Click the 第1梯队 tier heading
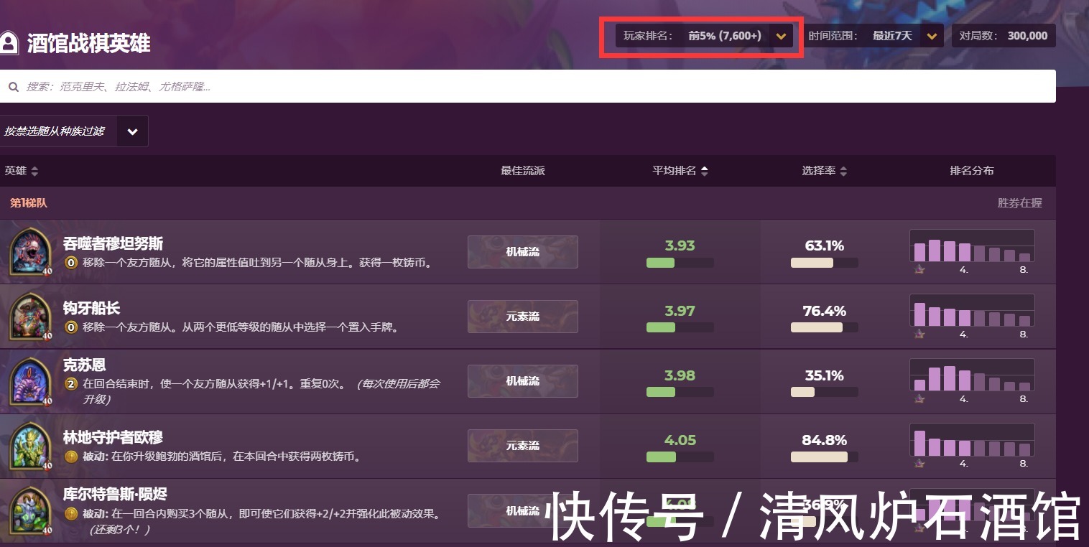Image resolution: width=1089 pixels, height=547 pixels. tap(29, 203)
